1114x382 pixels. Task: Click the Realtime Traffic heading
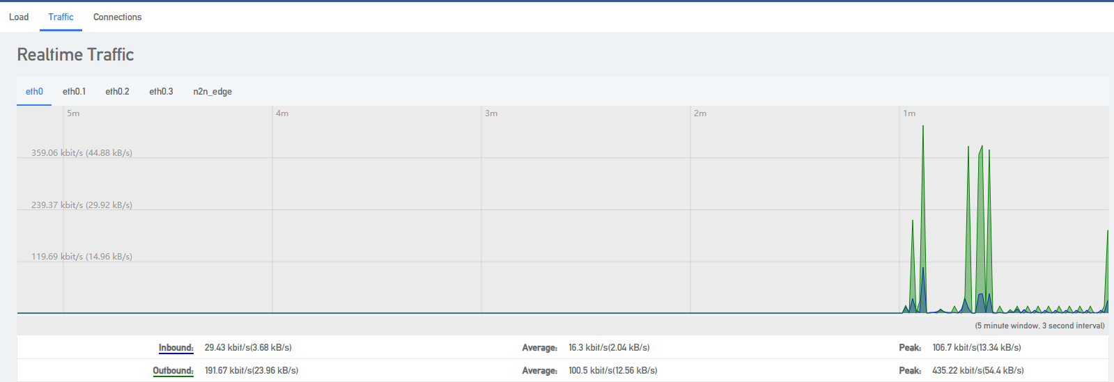75,54
